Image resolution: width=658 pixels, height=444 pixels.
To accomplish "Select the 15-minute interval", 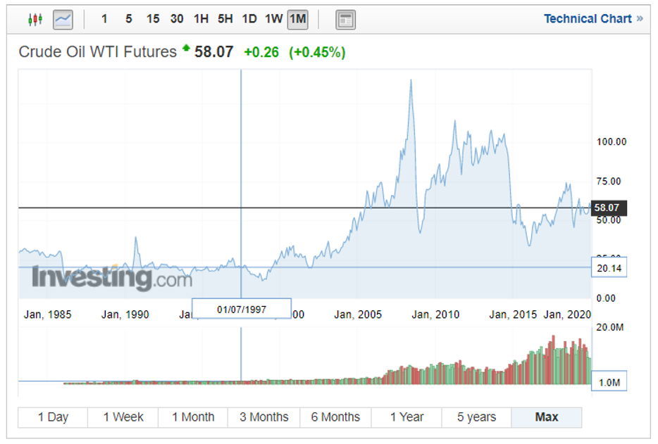I will [152, 19].
